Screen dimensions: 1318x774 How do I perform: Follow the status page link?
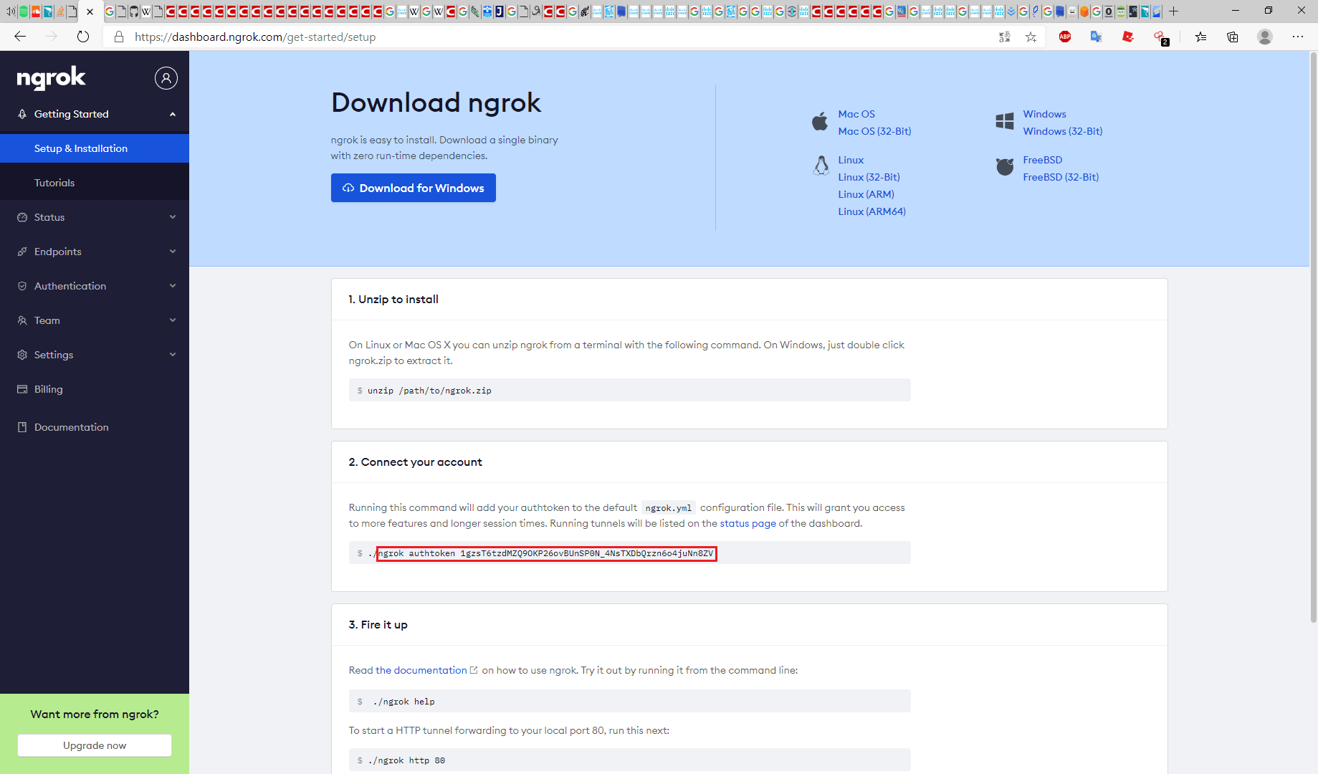748,523
